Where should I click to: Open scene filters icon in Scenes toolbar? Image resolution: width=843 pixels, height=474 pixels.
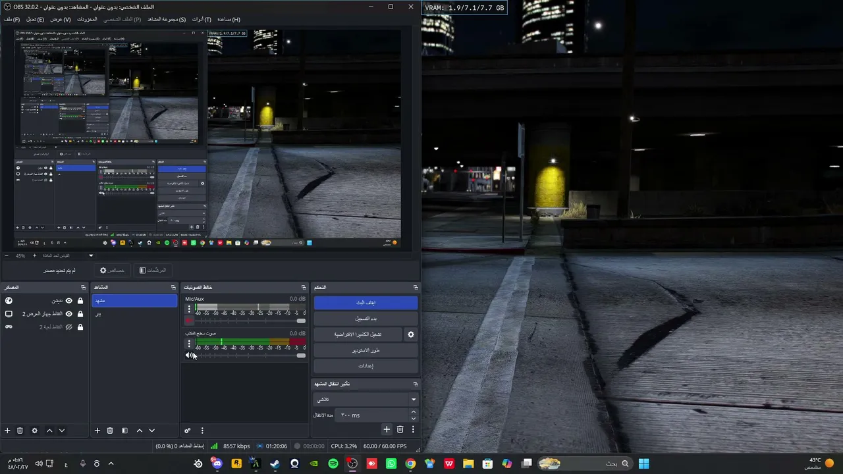coord(124,431)
